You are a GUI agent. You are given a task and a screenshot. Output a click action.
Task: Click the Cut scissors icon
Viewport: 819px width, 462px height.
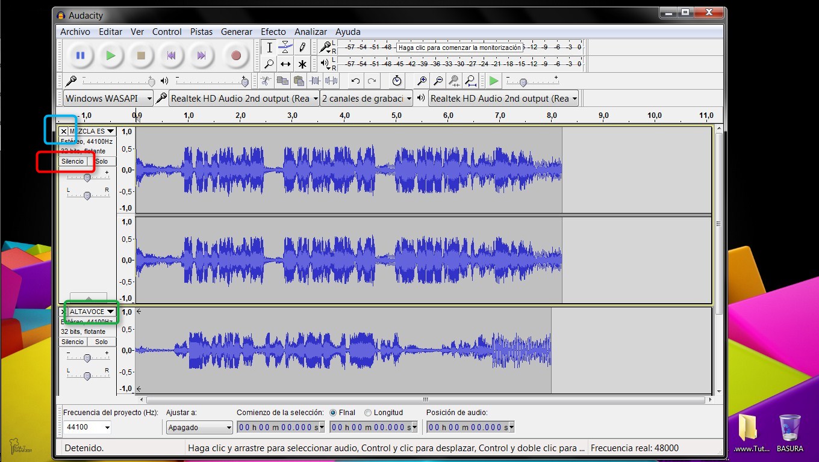tap(266, 81)
